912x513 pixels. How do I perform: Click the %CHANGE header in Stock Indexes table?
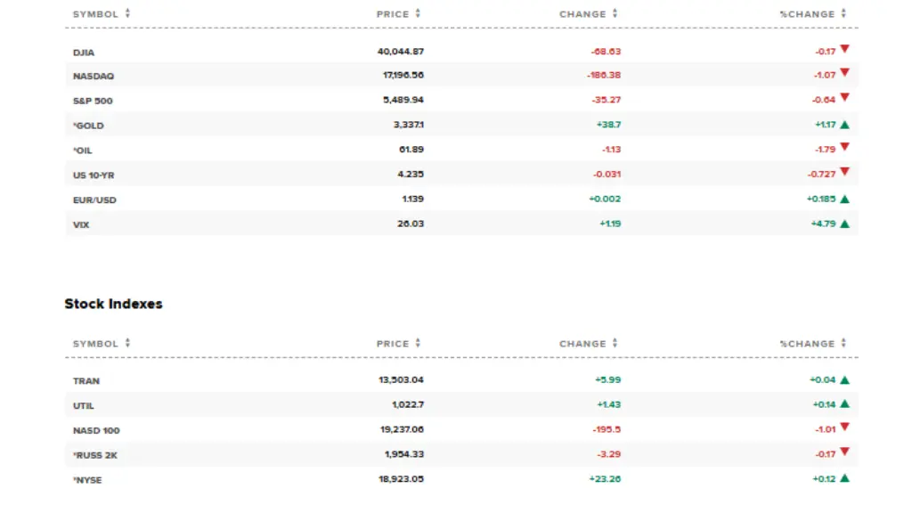click(x=807, y=344)
